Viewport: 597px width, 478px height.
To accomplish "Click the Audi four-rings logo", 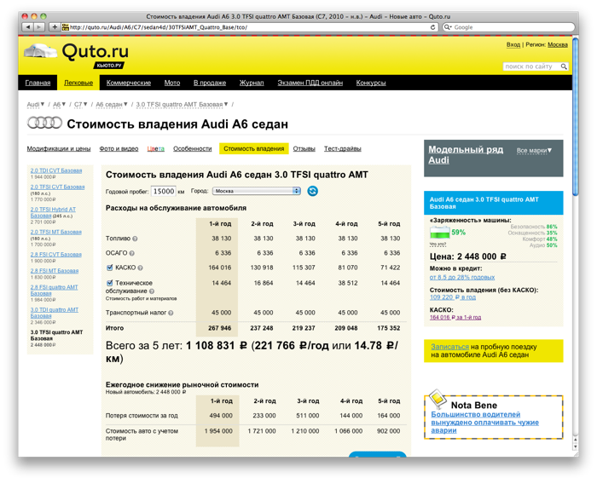I will (x=44, y=123).
